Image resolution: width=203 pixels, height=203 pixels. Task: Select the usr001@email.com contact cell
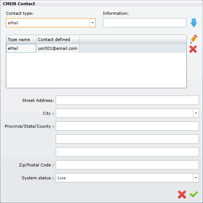pos(58,48)
